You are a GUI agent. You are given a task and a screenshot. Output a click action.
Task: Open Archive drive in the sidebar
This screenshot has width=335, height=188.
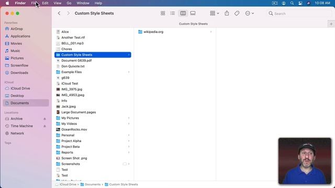pyautogui.click(x=16, y=119)
